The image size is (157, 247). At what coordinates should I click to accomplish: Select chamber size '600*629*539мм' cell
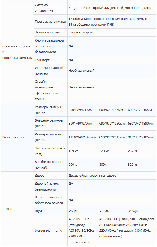(x=83, y=110)
